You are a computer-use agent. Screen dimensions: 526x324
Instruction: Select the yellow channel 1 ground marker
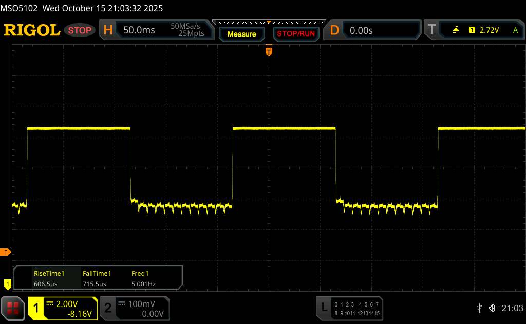point(7,283)
